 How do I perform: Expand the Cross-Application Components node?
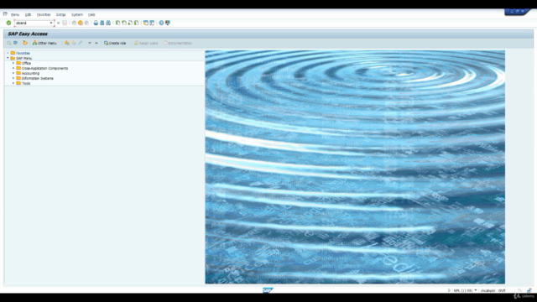tap(13, 68)
